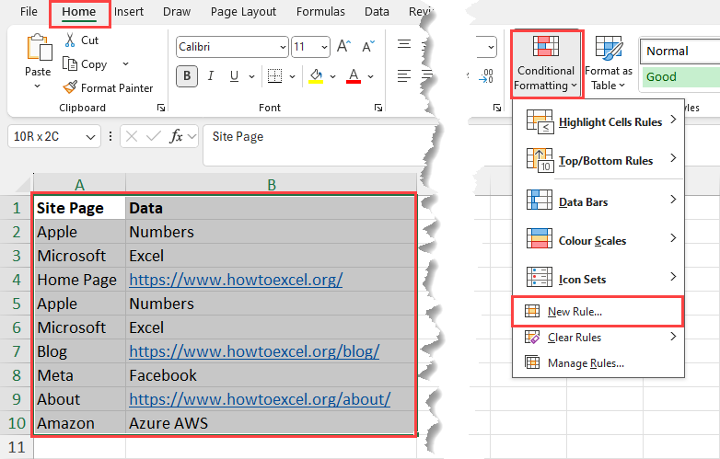Switch to the Data tab
The height and width of the screenshot is (459, 720).
(x=377, y=11)
